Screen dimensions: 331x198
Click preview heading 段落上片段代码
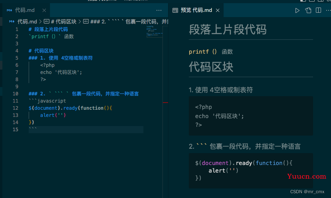tap(227, 29)
